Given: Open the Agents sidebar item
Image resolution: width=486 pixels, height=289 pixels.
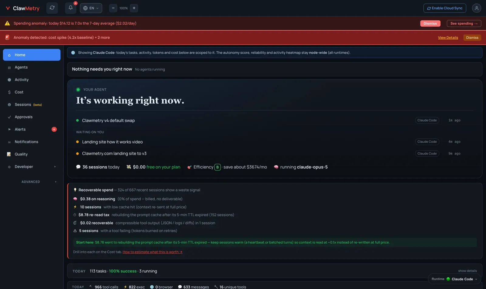Looking at the screenshot, I should coord(32,67).
